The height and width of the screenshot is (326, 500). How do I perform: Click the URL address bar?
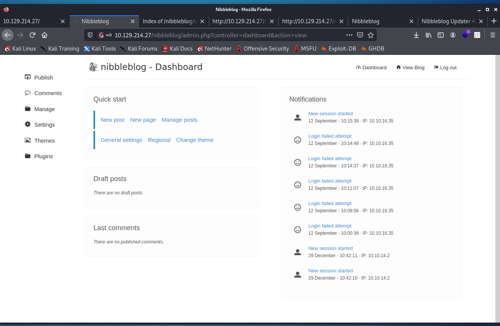click(228, 35)
